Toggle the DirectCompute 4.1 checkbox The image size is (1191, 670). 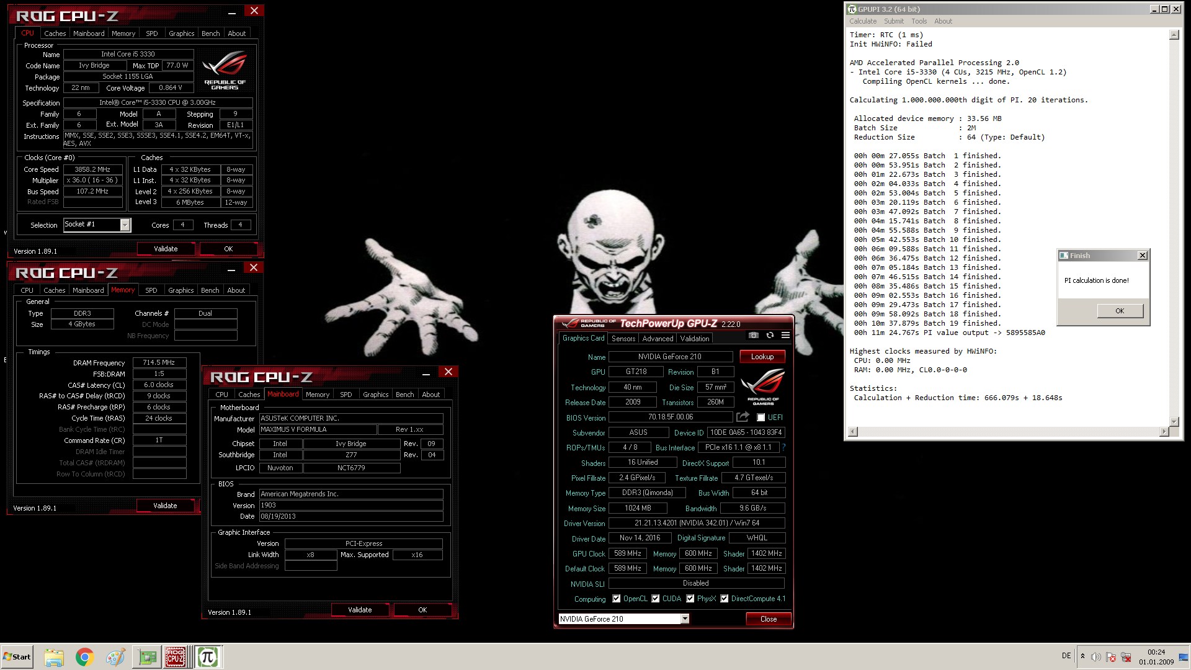pos(724,599)
